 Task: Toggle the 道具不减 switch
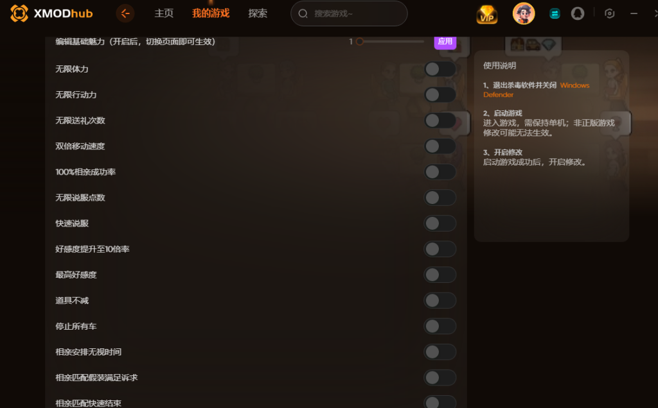[x=440, y=300]
